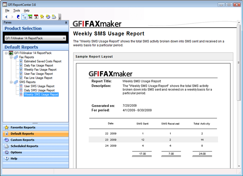Click the vertical scrollbar down arrow
The width and height of the screenshot is (243, 176).
239,166
